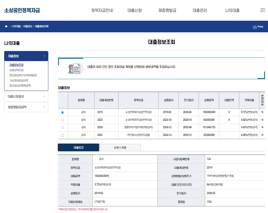Select the 대출조건 tab

(x=78, y=147)
